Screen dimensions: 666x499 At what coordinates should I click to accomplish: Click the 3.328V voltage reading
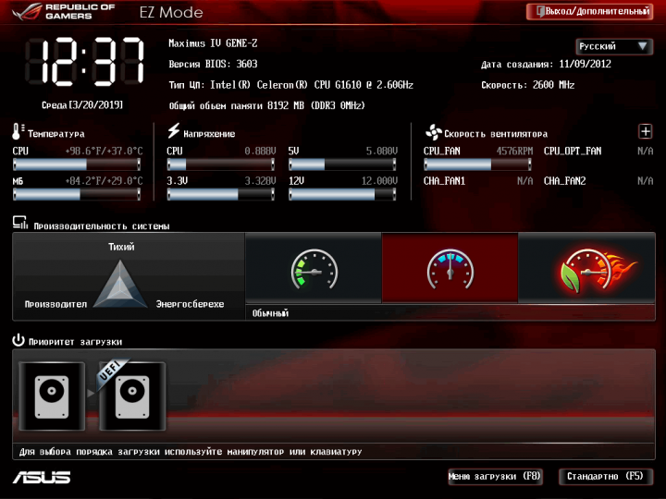click(x=260, y=181)
